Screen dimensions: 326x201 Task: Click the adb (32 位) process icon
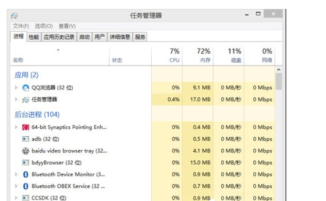coord(26,139)
